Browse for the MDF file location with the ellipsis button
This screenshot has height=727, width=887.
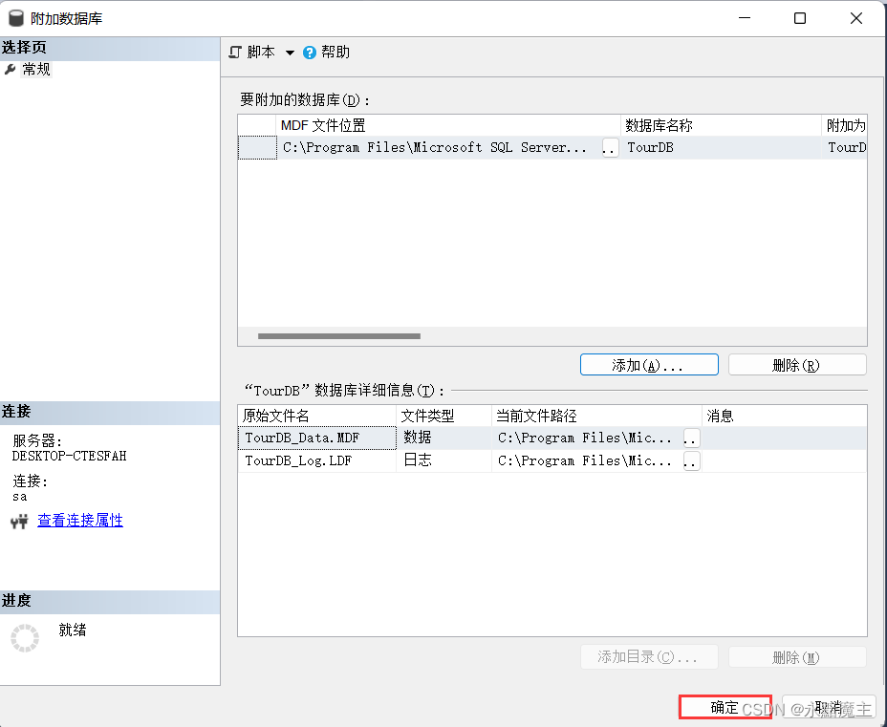pos(610,147)
